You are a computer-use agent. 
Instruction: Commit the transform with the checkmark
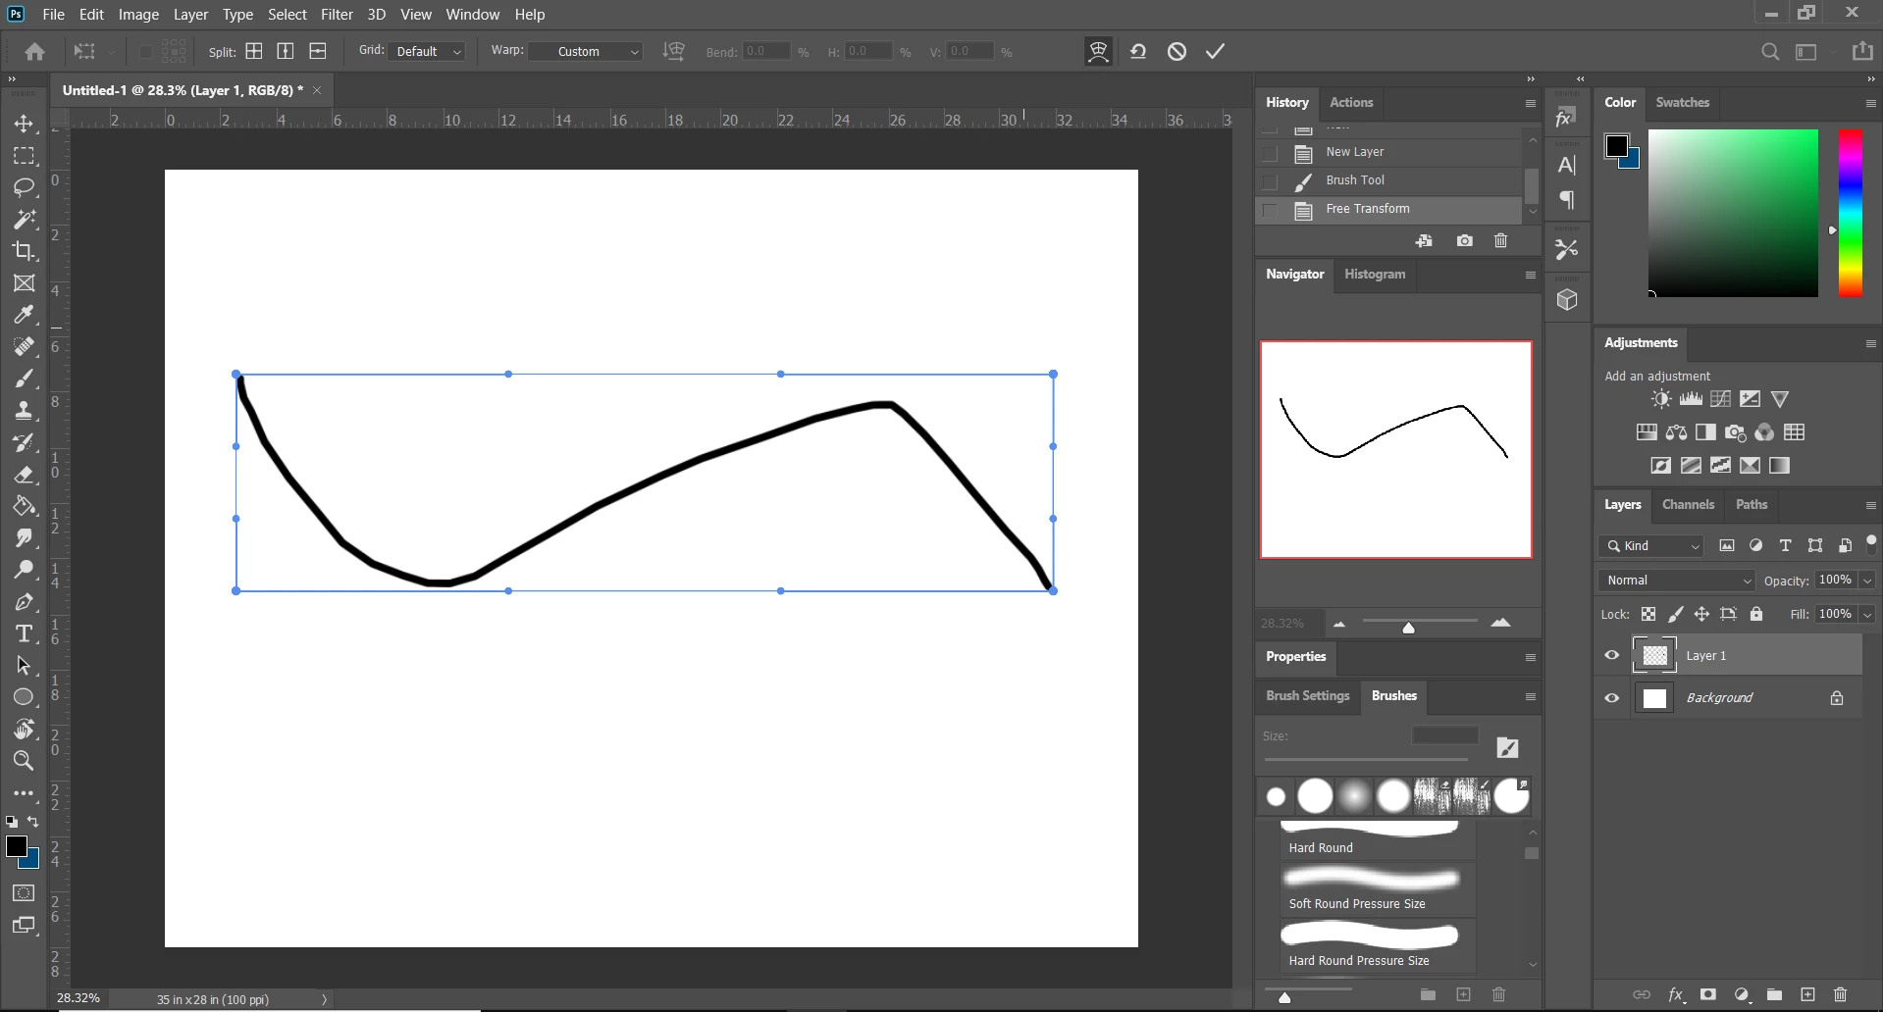1215,51
